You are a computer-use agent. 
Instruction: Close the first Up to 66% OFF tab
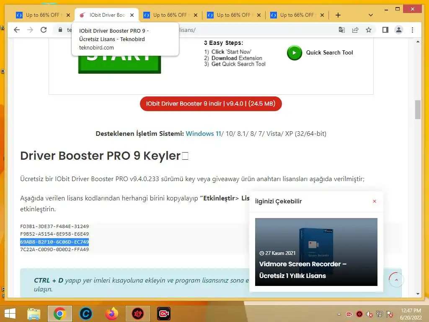pyautogui.click(x=68, y=15)
